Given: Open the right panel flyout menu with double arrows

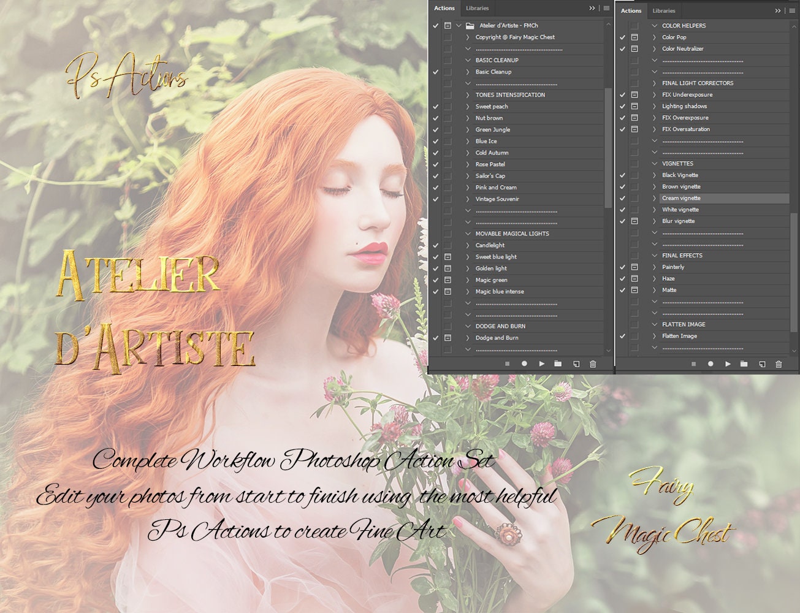Looking at the screenshot, I should point(777,10).
